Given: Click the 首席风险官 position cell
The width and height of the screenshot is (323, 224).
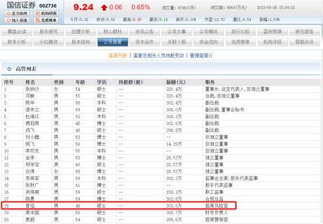Looking at the screenshot, I should point(216,206).
